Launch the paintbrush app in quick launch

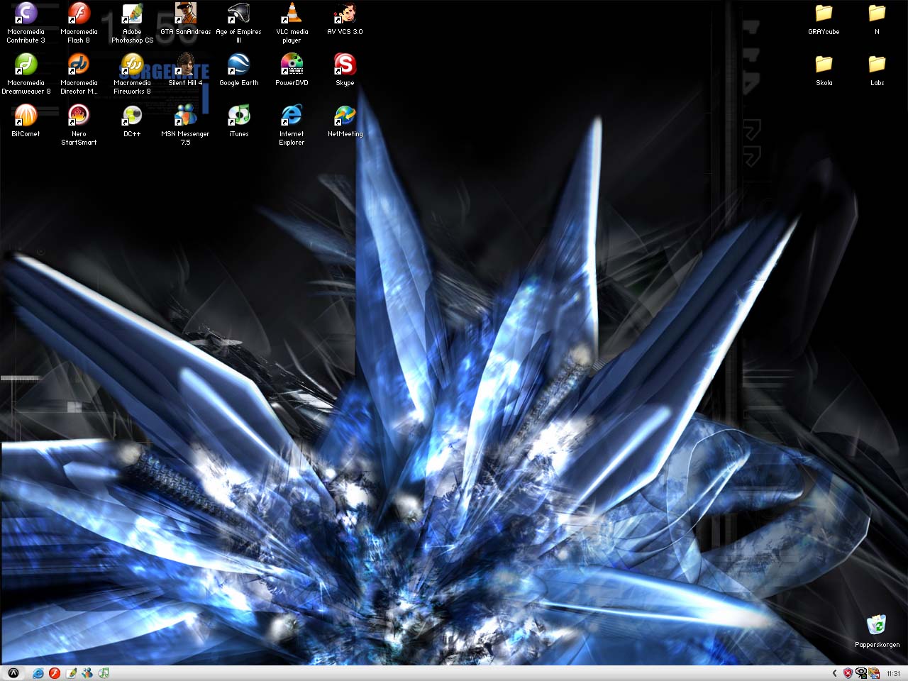click(71, 673)
